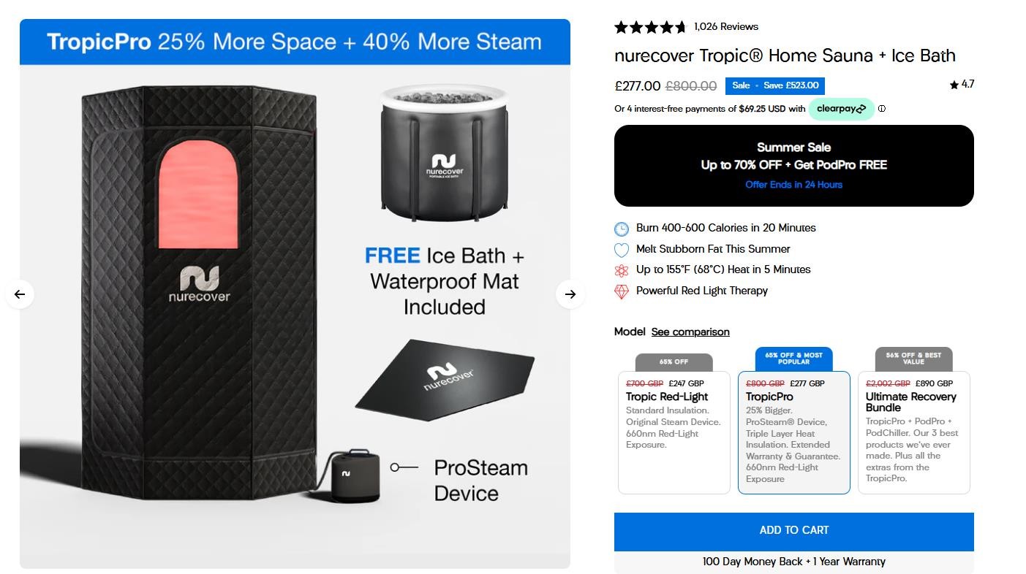
Task: Select the Tropic Red-Light model option
Action: tap(674, 432)
